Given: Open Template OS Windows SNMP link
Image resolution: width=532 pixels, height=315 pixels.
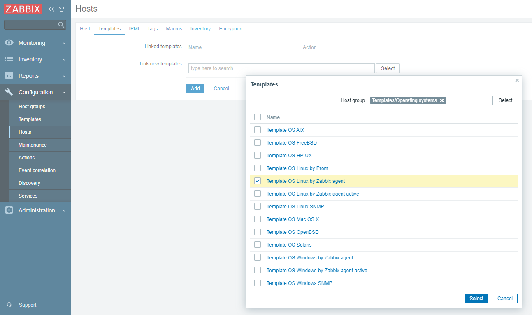Looking at the screenshot, I should tap(299, 283).
